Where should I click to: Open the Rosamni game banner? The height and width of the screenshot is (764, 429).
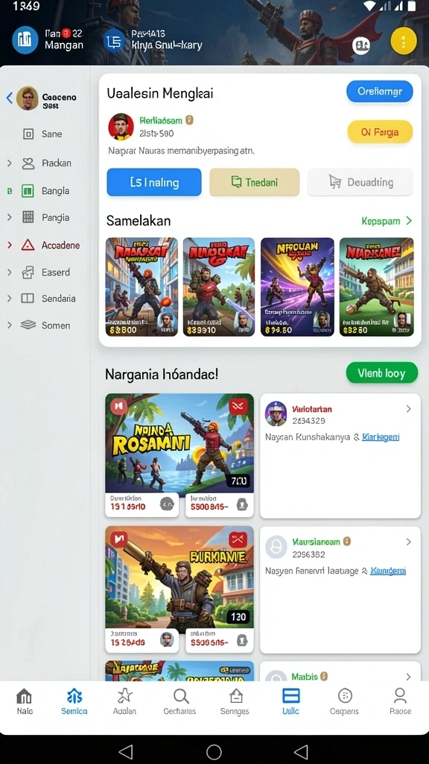tap(179, 443)
